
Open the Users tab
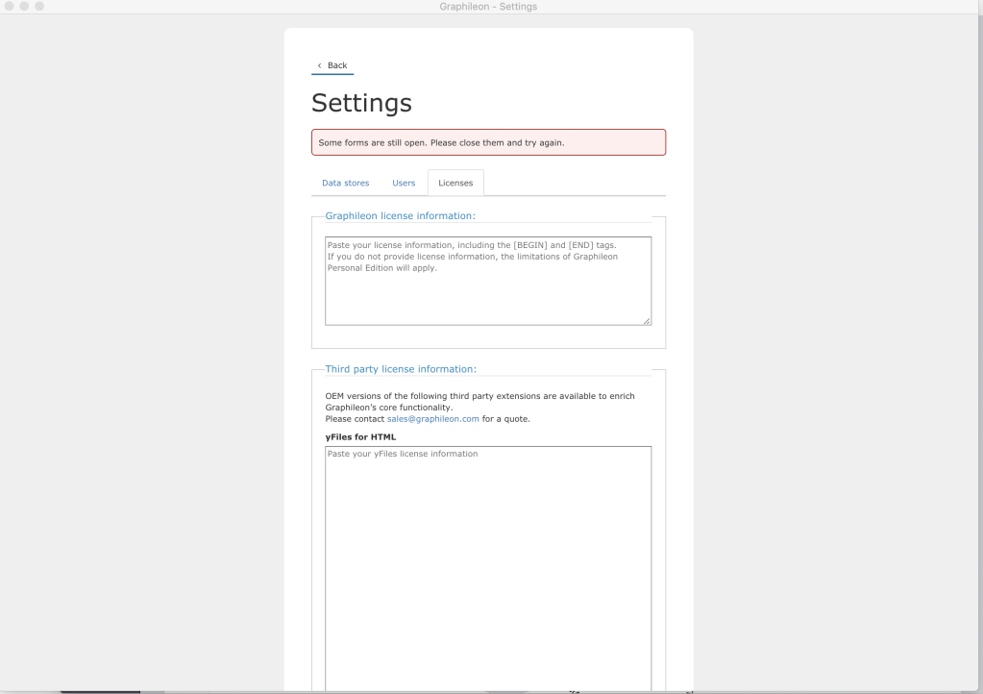point(404,183)
